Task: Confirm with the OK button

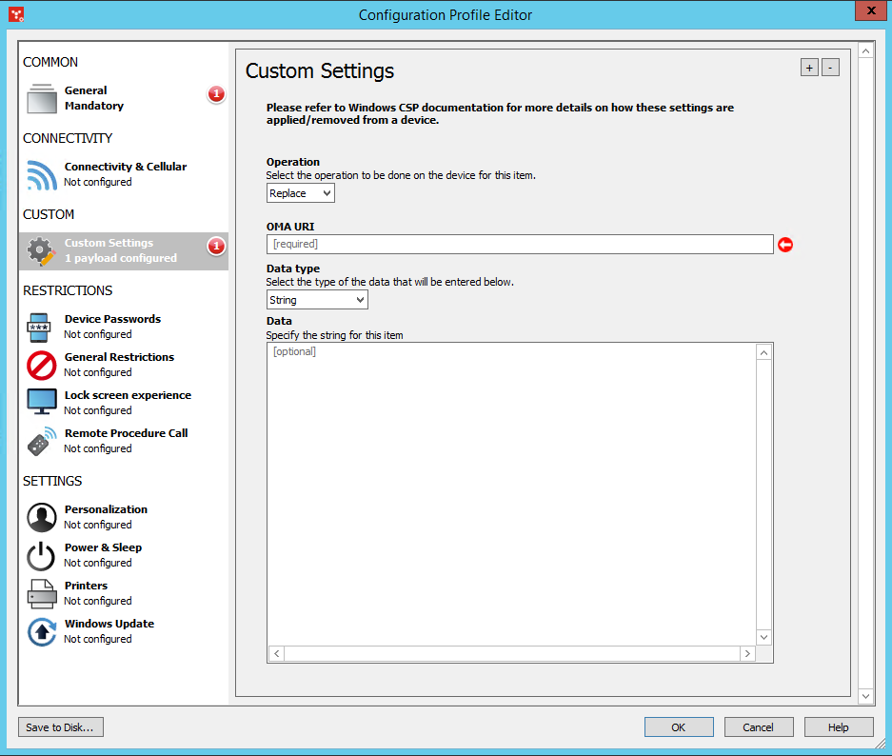Action: point(679,727)
